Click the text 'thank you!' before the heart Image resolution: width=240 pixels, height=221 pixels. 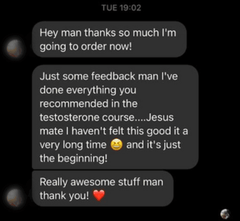click(x=64, y=196)
